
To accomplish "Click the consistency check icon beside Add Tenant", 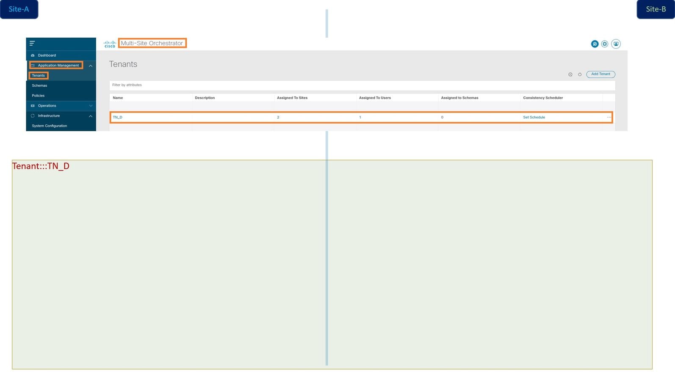I will (570, 74).
